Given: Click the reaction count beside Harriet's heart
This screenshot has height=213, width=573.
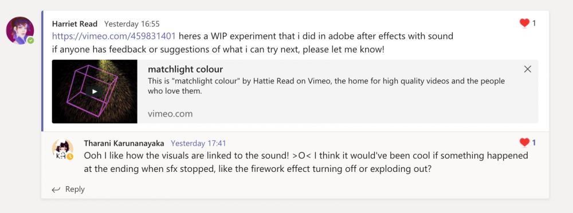Looking at the screenshot, I should coord(534,23).
